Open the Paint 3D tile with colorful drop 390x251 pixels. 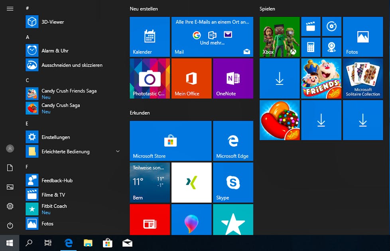[191, 220]
